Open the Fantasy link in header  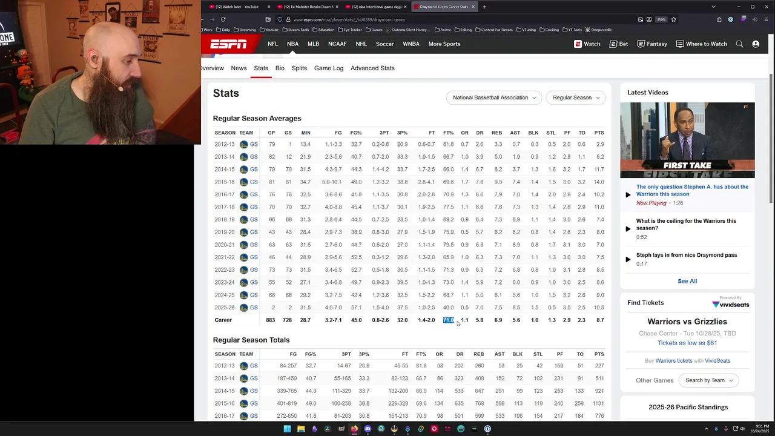click(x=652, y=44)
